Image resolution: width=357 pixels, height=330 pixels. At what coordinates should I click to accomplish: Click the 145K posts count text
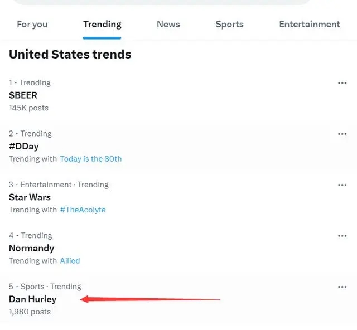(28, 108)
